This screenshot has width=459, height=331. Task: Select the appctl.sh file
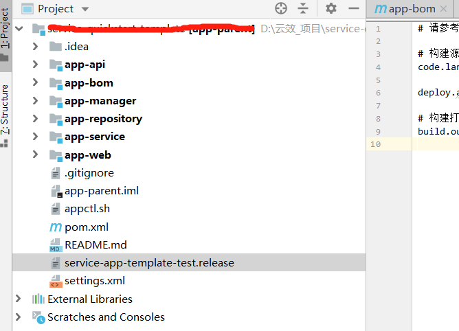[x=87, y=209]
